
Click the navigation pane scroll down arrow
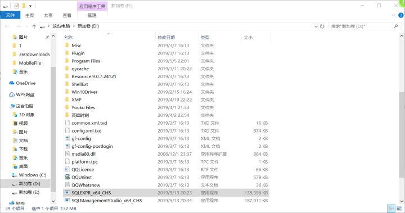[x=53, y=201]
